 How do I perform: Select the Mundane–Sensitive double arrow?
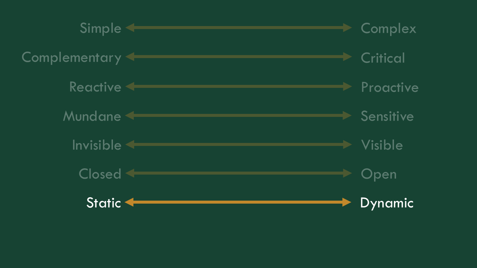pos(238,115)
